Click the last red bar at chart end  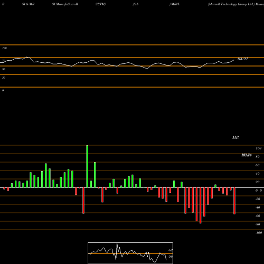[234, 201]
